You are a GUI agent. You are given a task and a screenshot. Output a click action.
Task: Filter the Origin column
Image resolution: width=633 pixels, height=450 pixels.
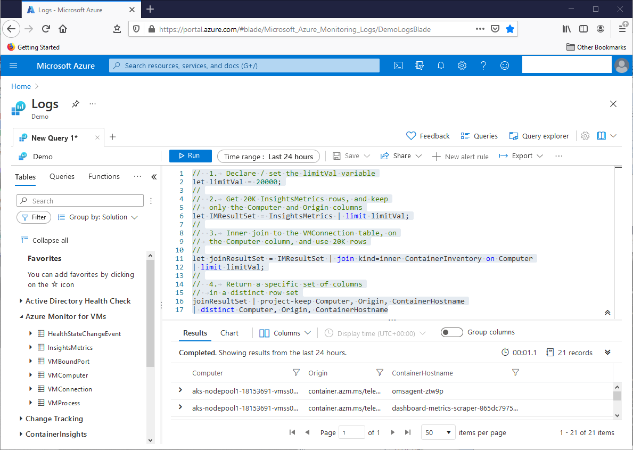pos(380,372)
